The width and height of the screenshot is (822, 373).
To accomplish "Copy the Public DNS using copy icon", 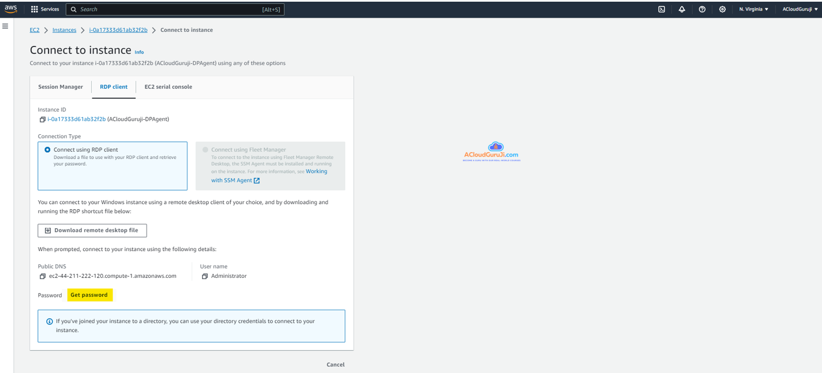I will pos(42,276).
